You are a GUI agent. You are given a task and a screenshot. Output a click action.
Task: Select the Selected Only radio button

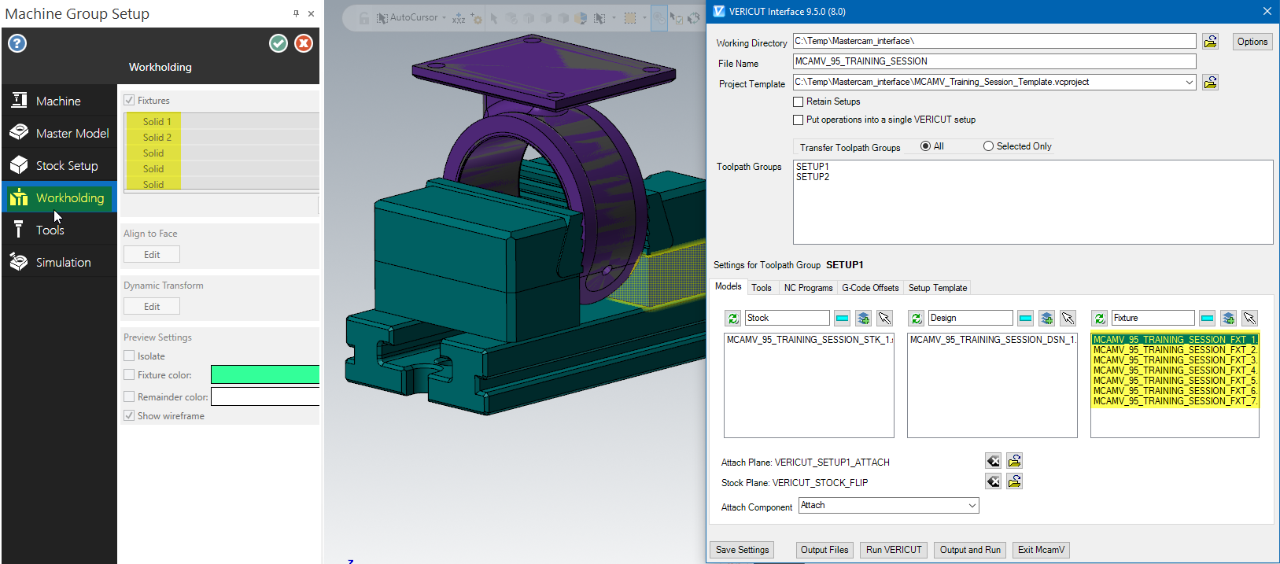pos(988,146)
